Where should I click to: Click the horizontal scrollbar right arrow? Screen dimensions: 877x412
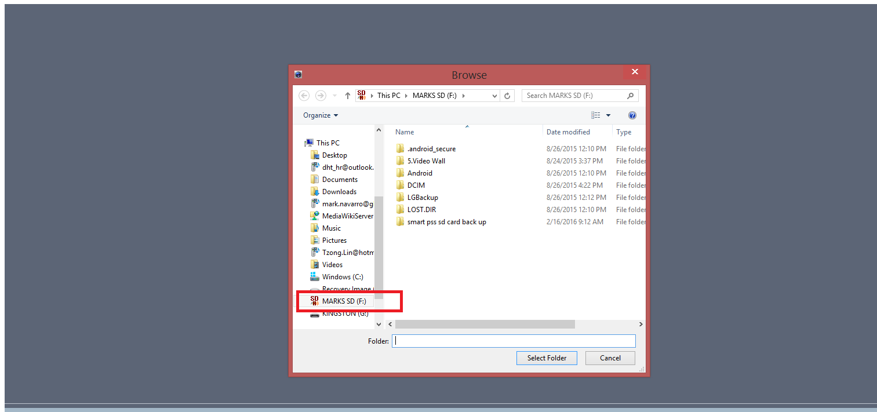(x=641, y=325)
